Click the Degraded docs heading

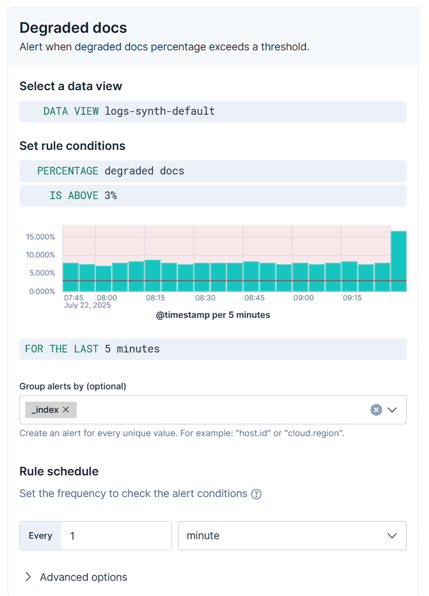[x=73, y=28]
